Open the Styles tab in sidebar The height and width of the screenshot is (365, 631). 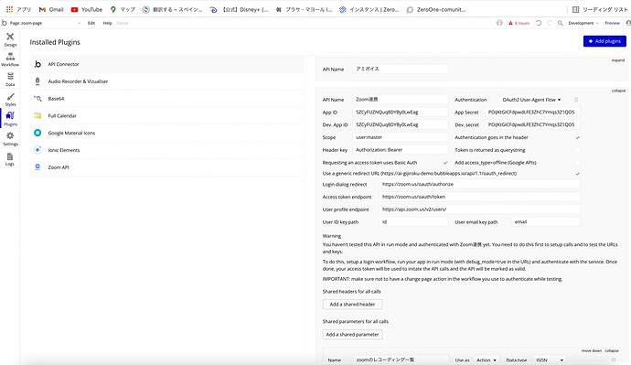pos(10,100)
